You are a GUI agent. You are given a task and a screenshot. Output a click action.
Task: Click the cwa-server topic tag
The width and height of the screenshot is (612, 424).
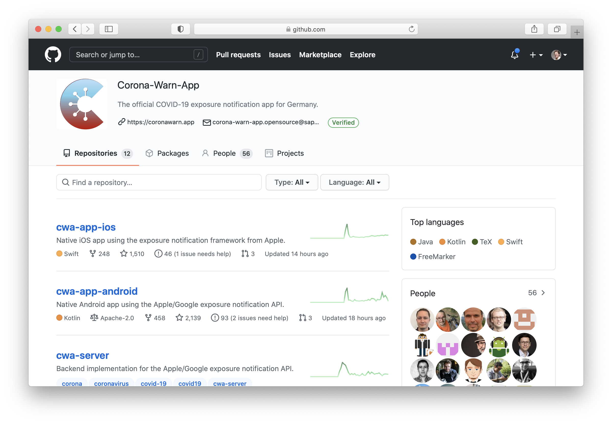(x=230, y=383)
